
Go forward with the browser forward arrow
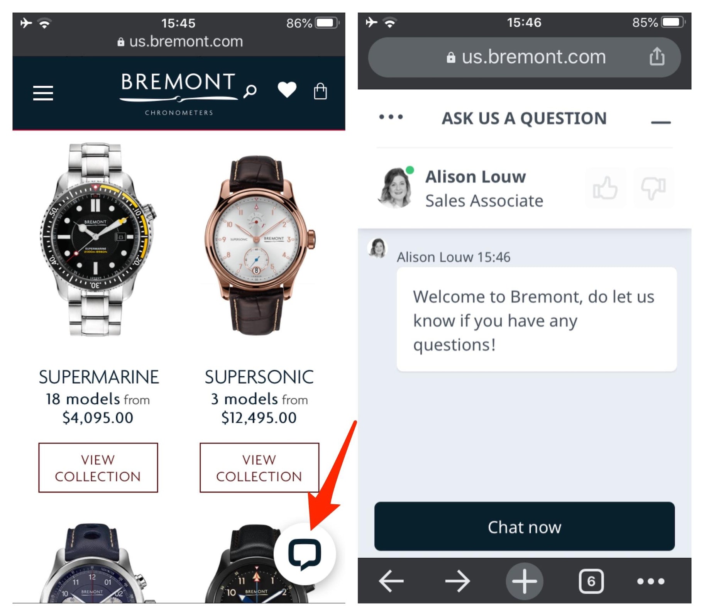tap(457, 581)
